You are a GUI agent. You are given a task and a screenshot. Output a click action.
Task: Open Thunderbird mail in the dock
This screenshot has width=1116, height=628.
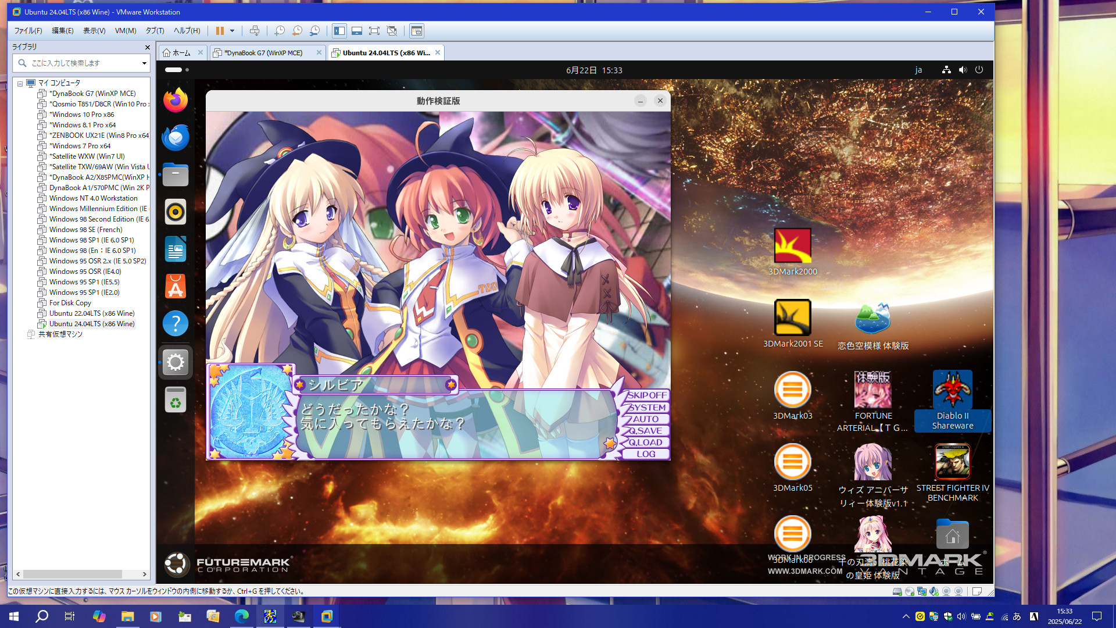[176, 137]
